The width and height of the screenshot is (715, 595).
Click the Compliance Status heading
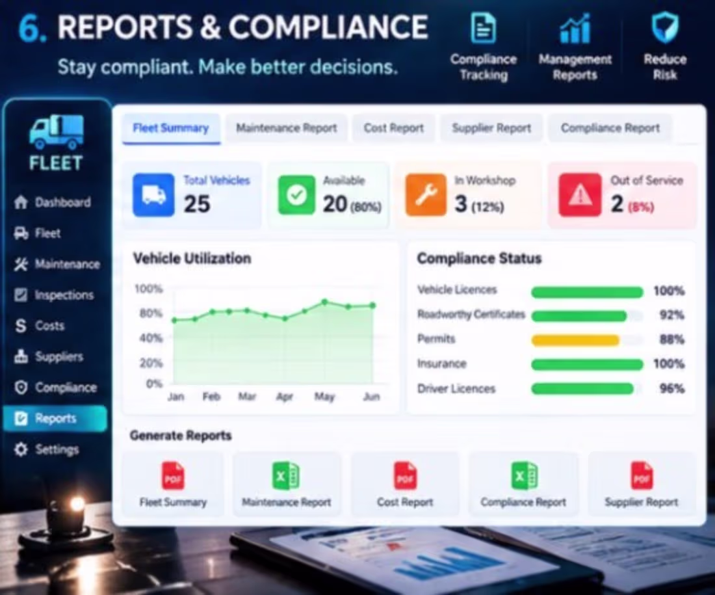click(x=479, y=258)
